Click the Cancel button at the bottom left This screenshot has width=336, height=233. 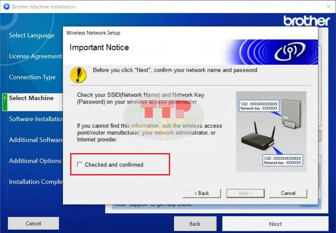point(34,223)
